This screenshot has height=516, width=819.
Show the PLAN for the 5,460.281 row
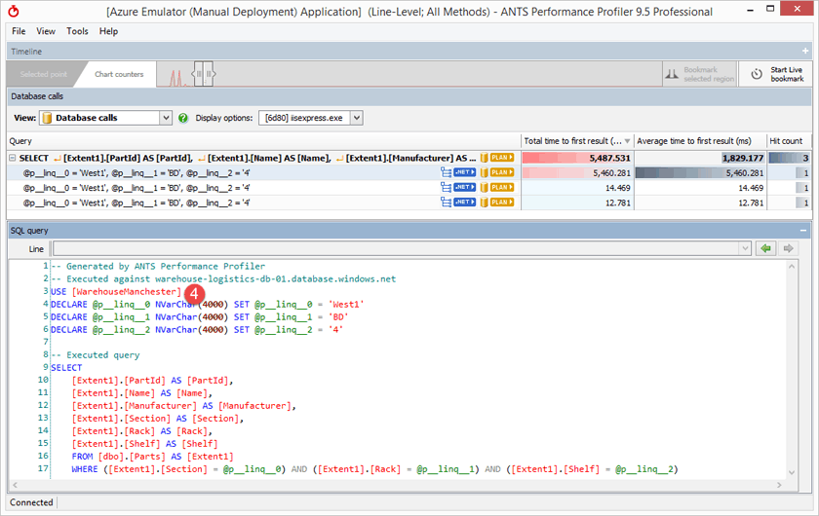pos(501,172)
